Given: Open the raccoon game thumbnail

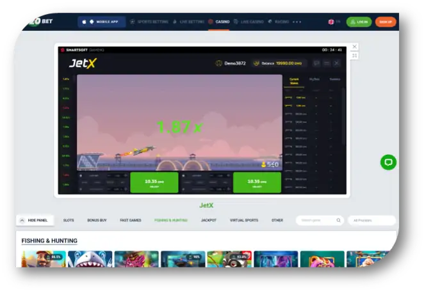Looking at the screenshot, I should pos(229,259).
